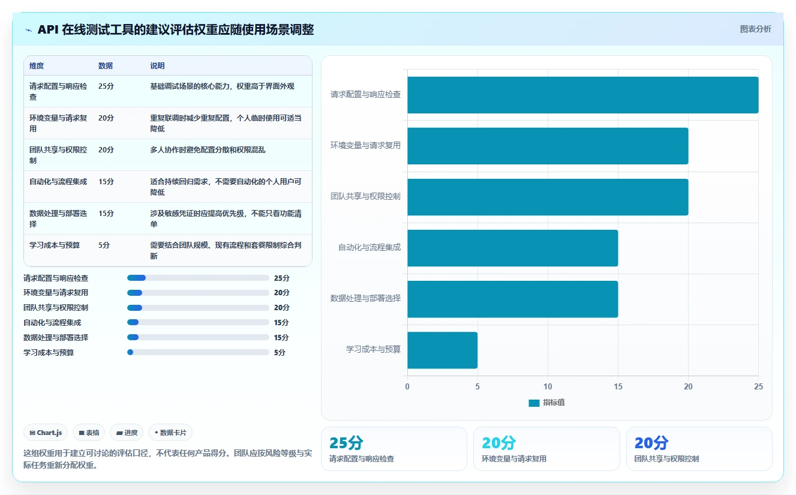This screenshot has width=796, height=495.
Task: Open the 20分 团队共享与权限控制 data card
Action: point(699,449)
